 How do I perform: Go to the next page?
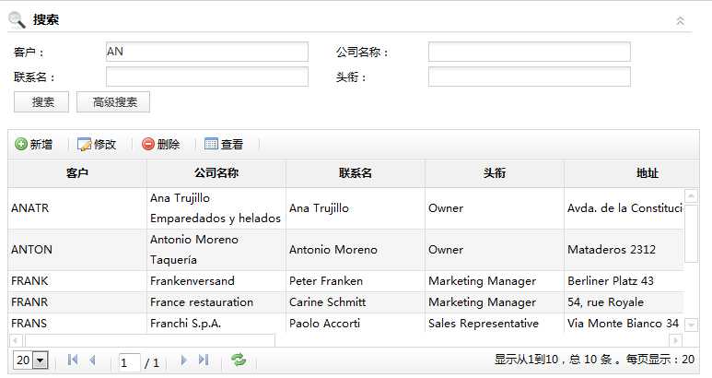click(x=184, y=360)
